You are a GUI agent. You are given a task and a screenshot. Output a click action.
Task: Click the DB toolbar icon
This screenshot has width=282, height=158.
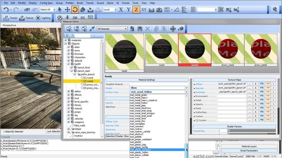click(x=75, y=18)
